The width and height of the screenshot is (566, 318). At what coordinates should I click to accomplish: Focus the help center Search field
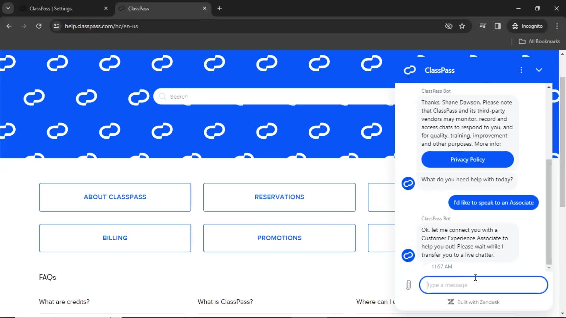[x=274, y=97]
